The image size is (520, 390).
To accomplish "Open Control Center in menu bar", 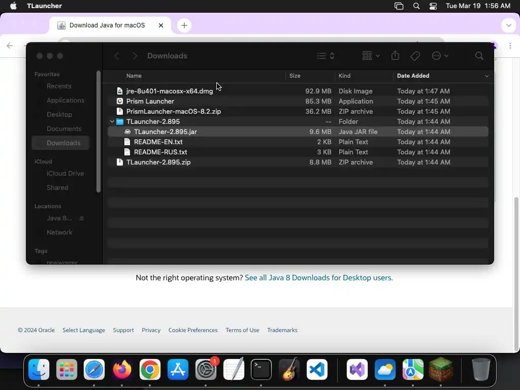I will pyautogui.click(x=433, y=6).
